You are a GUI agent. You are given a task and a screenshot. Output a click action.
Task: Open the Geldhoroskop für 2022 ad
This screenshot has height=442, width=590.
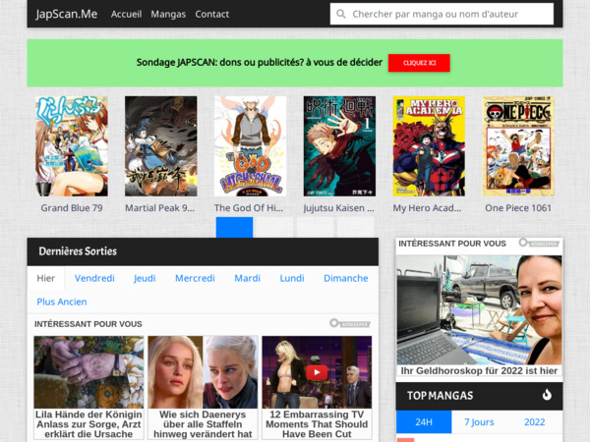point(479,315)
